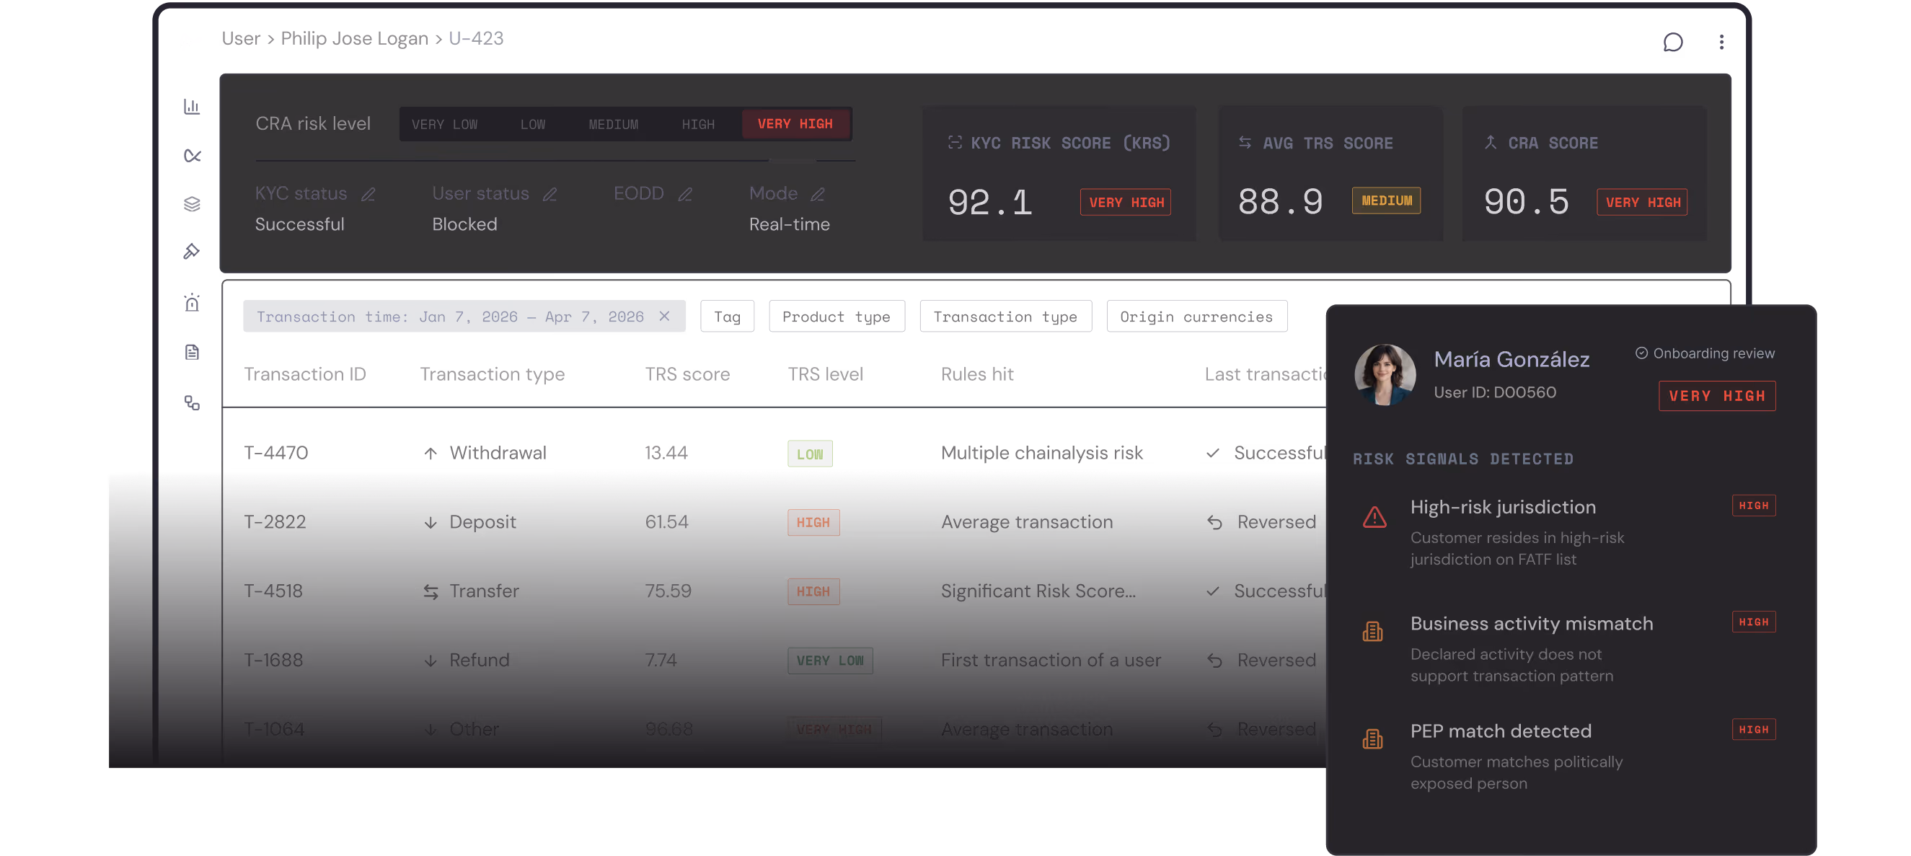Click the VERY LOW badge for T-1688
The width and height of the screenshot is (1911, 856).
tap(829, 660)
